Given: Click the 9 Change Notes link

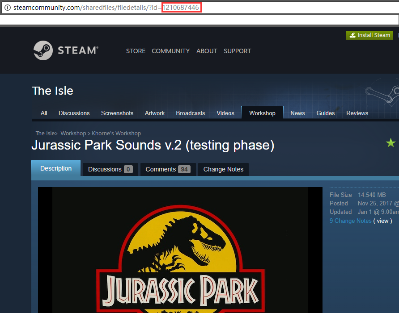Looking at the screenshot, I should pos(350,221).
